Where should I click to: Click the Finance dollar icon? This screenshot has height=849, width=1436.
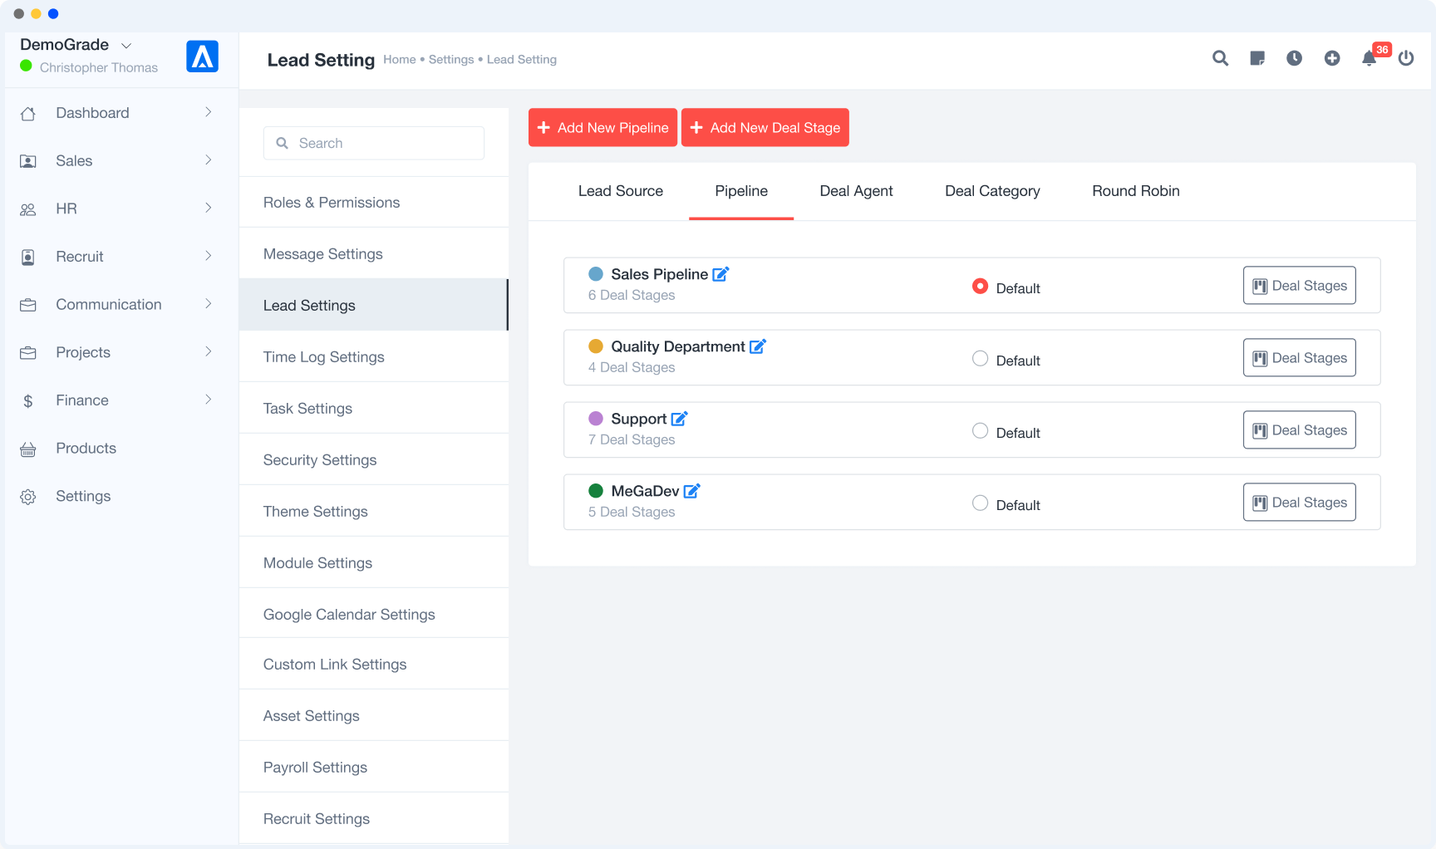click(28, 401)
